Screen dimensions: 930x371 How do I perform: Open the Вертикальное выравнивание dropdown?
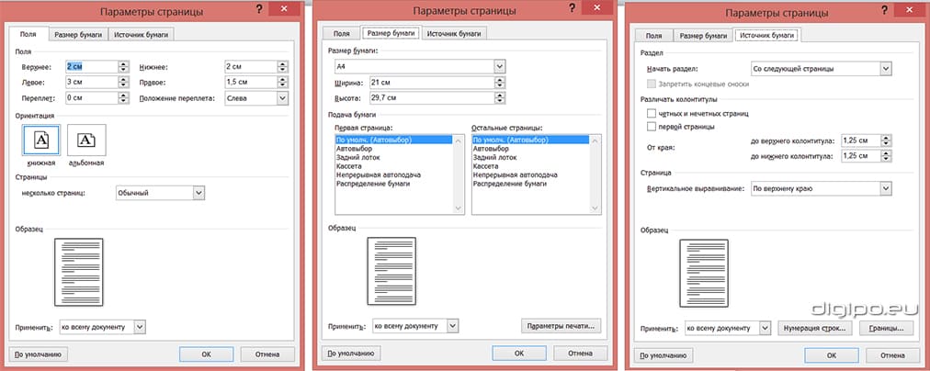coord(886,188)
